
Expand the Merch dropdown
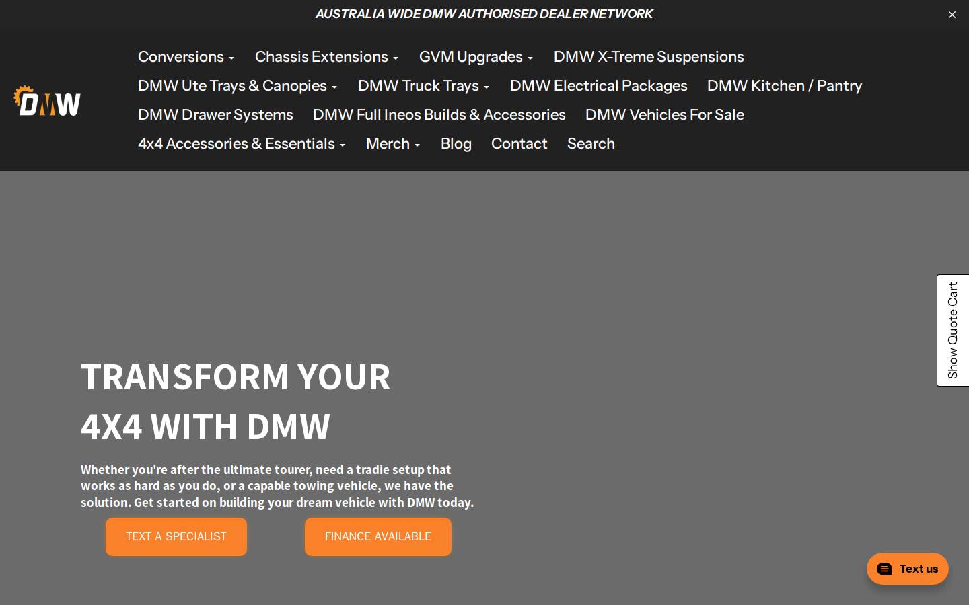click(392, 144)
